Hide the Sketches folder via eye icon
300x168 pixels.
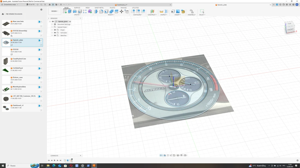55,36
